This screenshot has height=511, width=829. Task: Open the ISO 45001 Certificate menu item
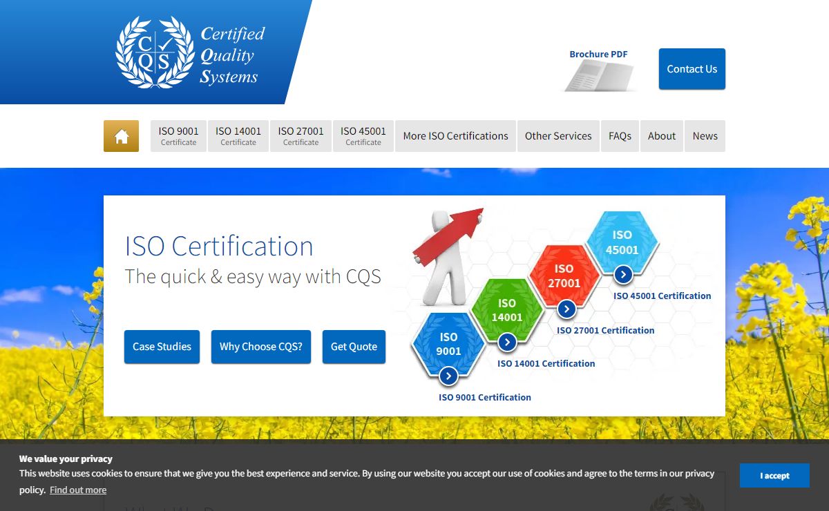coord(363,136)
